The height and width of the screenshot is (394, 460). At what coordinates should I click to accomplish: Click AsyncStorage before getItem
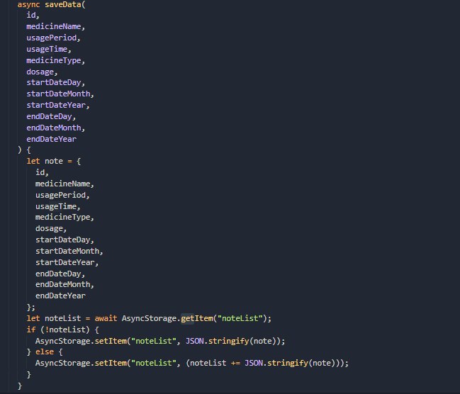pos(149,318)
